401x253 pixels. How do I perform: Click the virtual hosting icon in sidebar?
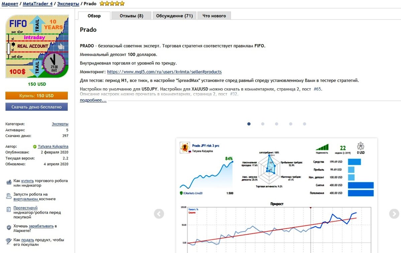point(9,196)
